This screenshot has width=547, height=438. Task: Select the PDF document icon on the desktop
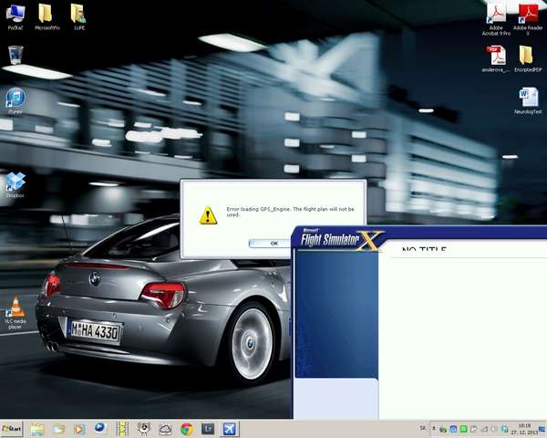tap(496, 58)
